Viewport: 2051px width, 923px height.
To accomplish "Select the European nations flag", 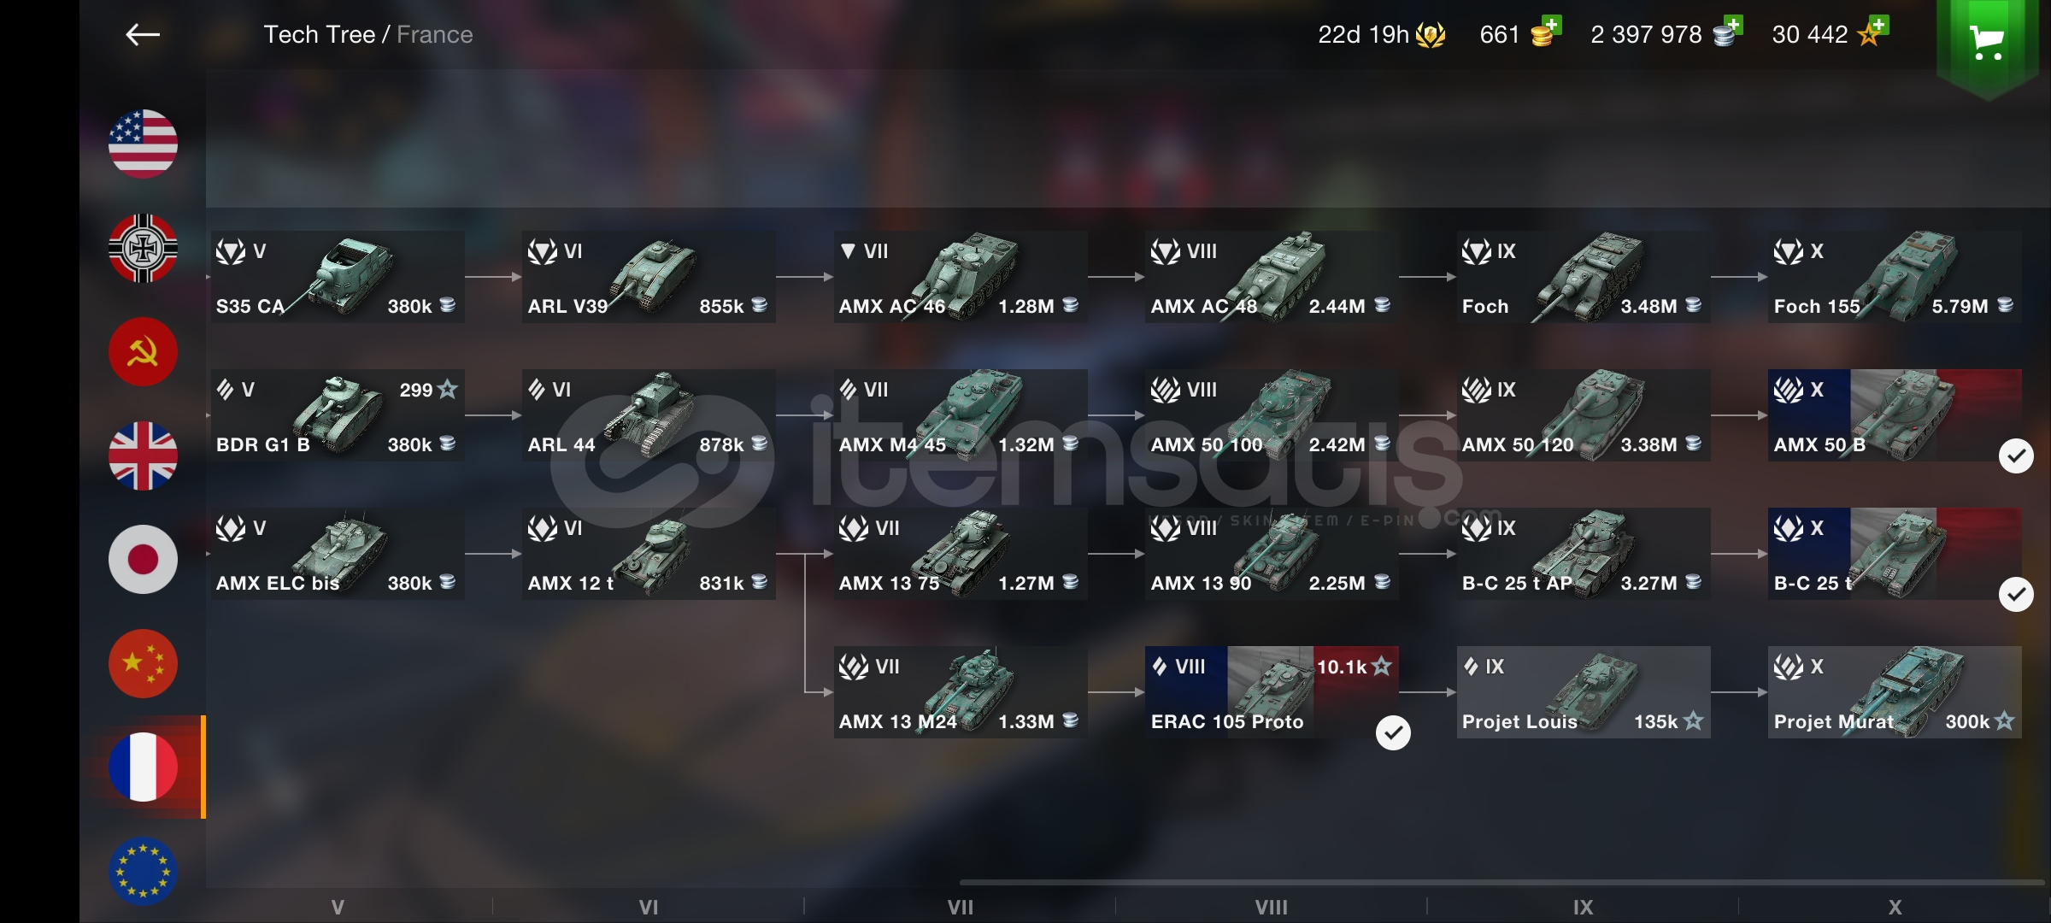I will click(x=143, y=871).
